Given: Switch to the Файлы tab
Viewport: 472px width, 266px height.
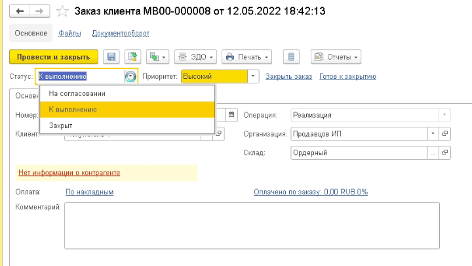Looking at the screenshot, I should pos(69,33).
